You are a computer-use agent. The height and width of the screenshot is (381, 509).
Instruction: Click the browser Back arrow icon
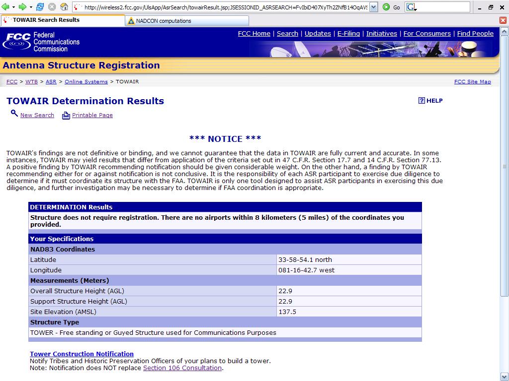pyautogui.click(x=5, y=7)
